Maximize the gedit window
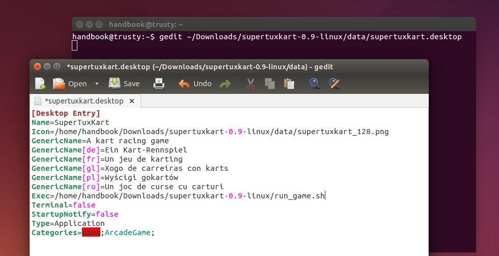 (57, 67)
